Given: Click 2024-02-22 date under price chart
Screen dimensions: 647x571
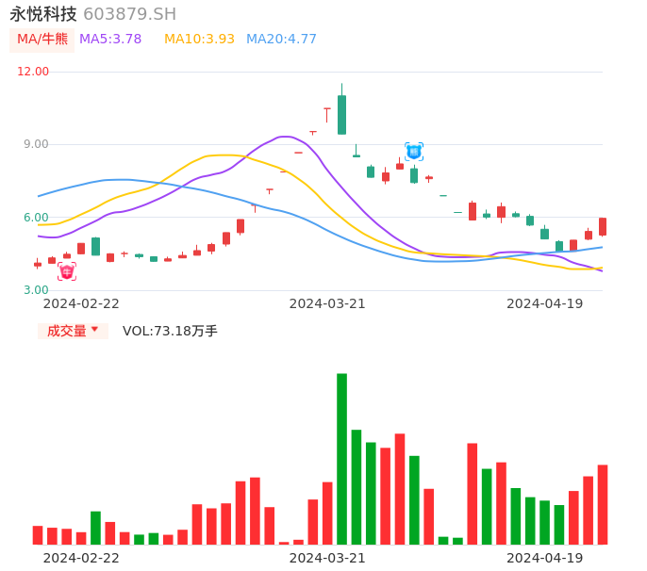Looking at the screenshot, I should (81, 303).
